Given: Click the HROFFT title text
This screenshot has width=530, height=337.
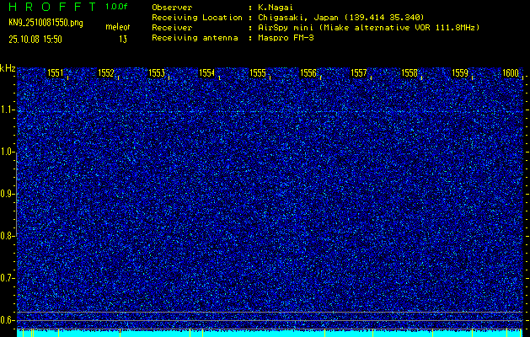Looking at the screenshot, I should [x=50, y=7].
